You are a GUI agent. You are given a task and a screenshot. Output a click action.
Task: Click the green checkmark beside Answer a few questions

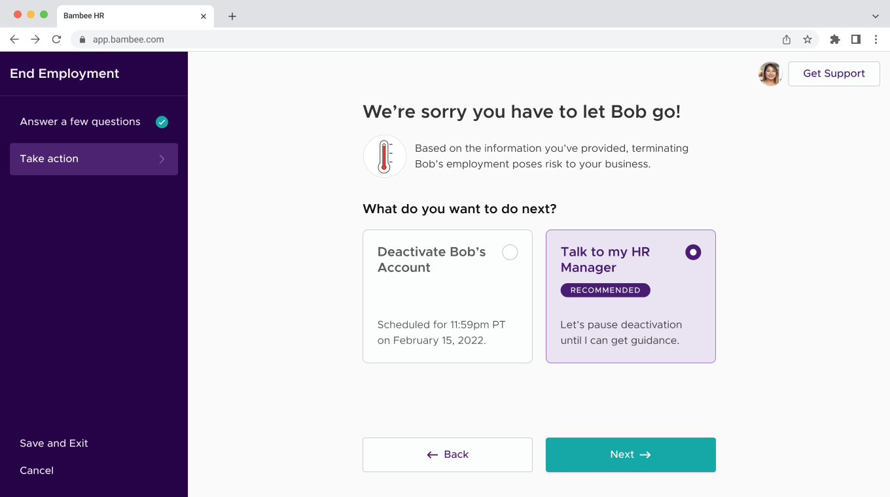pyautogui.click(x=162, y=122)
